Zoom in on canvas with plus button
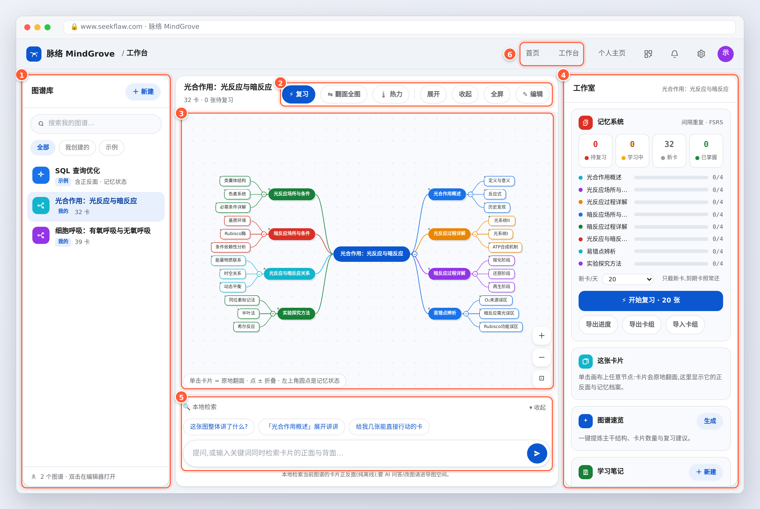 (541, 336)
